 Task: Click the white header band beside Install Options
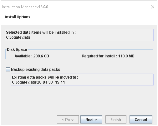(x=93, y=17)
